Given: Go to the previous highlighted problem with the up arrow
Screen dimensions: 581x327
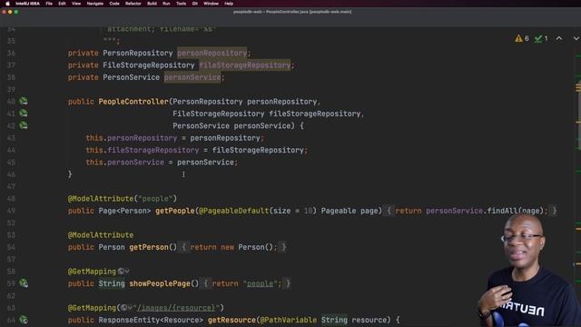Looking at the screenshot, I should (559, 38).
